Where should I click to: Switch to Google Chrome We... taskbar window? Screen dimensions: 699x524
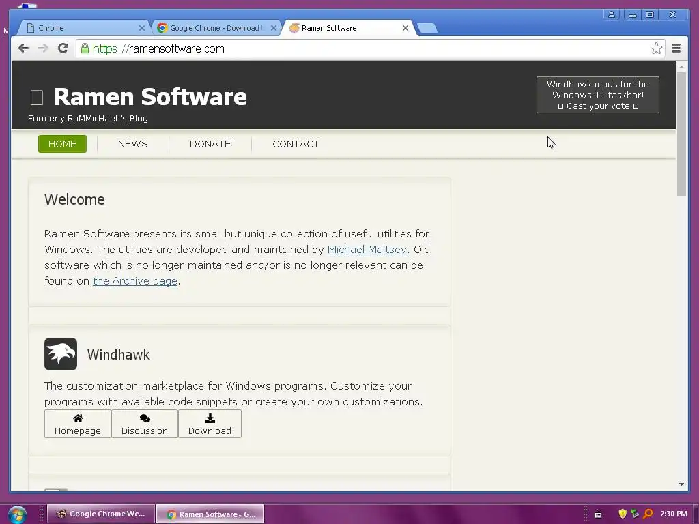pos(101,514)
